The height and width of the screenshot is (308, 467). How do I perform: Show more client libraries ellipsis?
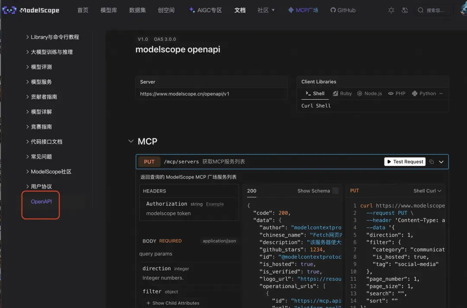click(x=441, y=94)
